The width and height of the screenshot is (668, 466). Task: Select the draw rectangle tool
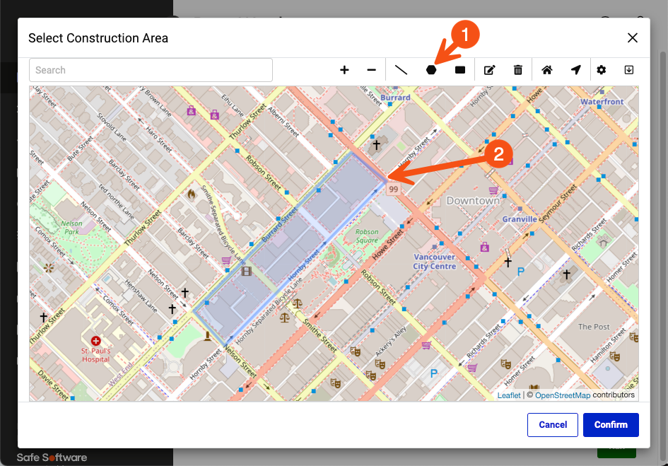tap(460, 70)
